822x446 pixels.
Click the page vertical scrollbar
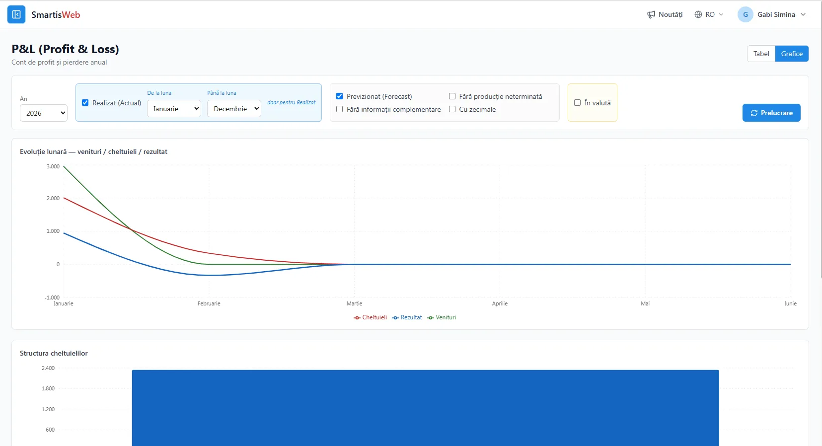[820, 139]
